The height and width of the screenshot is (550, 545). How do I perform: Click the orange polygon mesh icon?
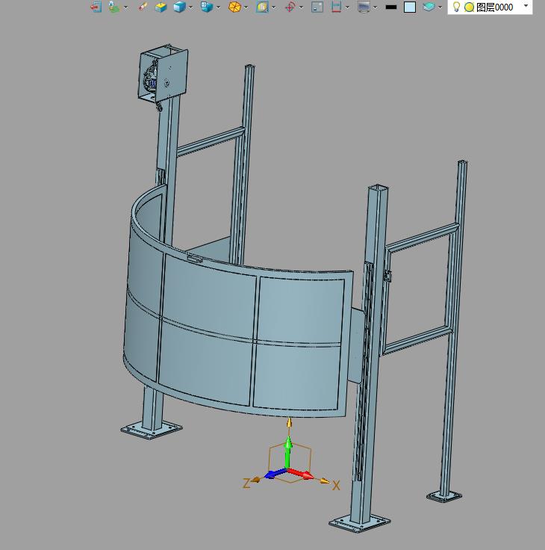[234, 7]
